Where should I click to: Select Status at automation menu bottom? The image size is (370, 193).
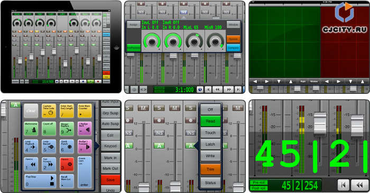[210, 182]
